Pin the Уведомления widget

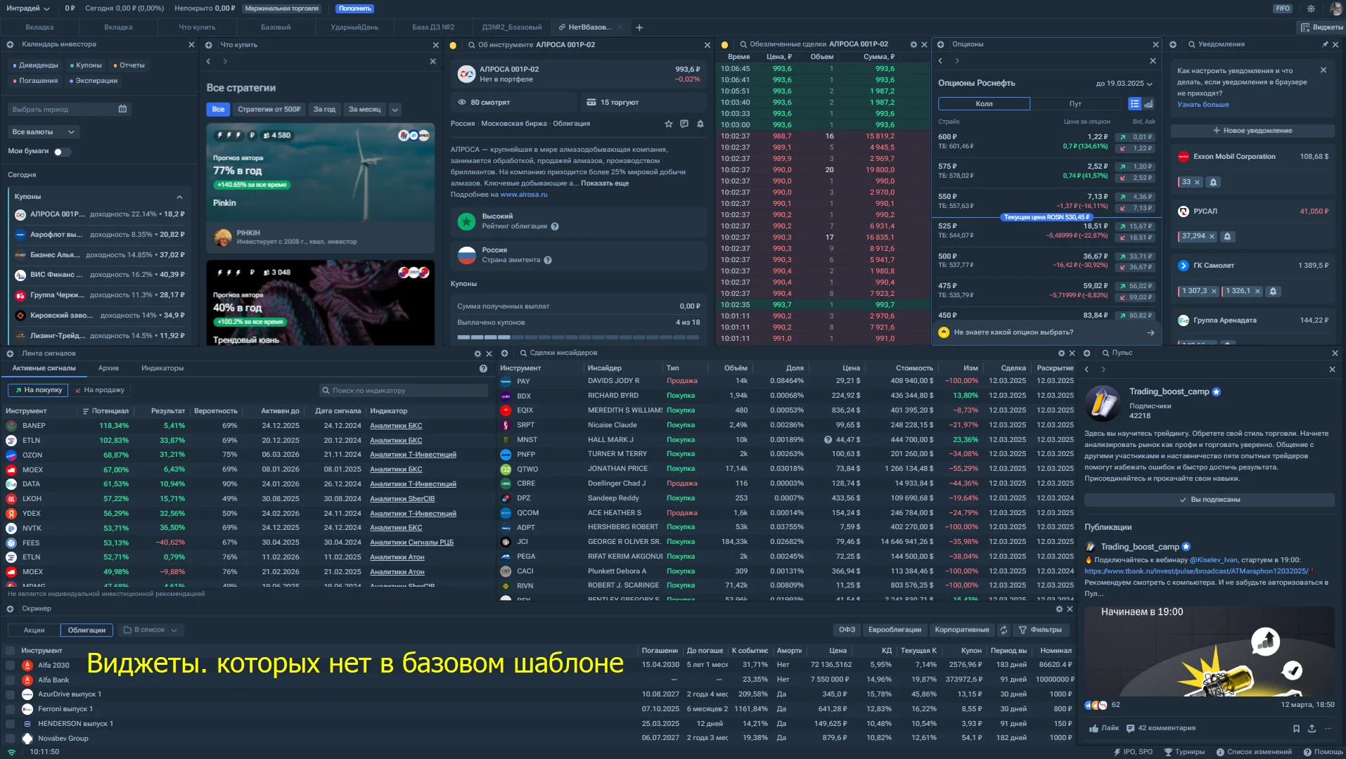1325,44
